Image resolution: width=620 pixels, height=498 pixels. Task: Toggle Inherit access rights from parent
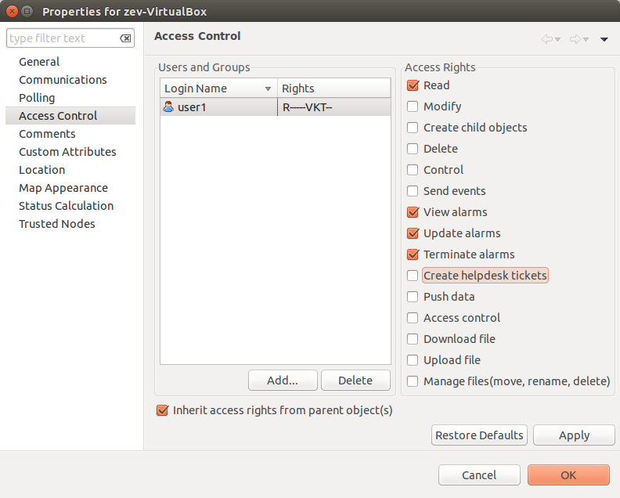(x=163, y=410)
